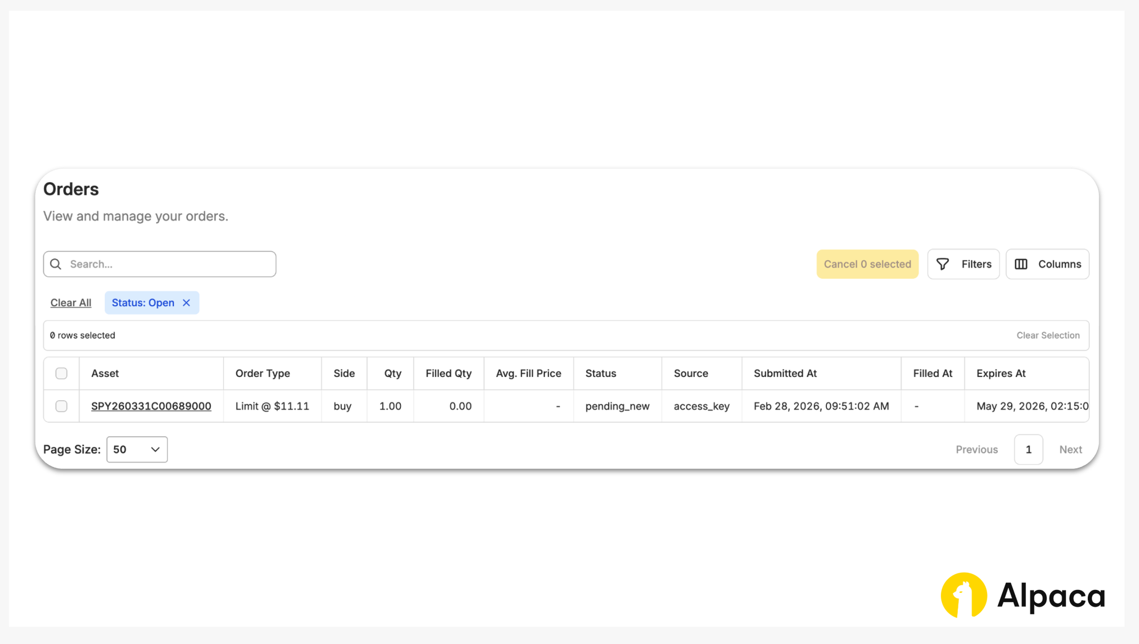The width and height of the screenshot is (1139, 644).
Task: Click the Page Size chevron arrow
Action: pos(155,449)
